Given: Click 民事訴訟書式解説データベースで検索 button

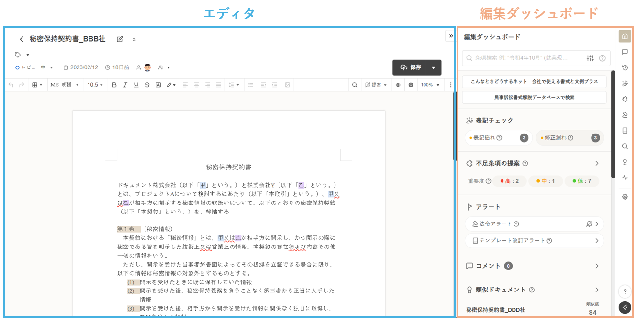Looking at the screenshot, I should coord(534,97).
